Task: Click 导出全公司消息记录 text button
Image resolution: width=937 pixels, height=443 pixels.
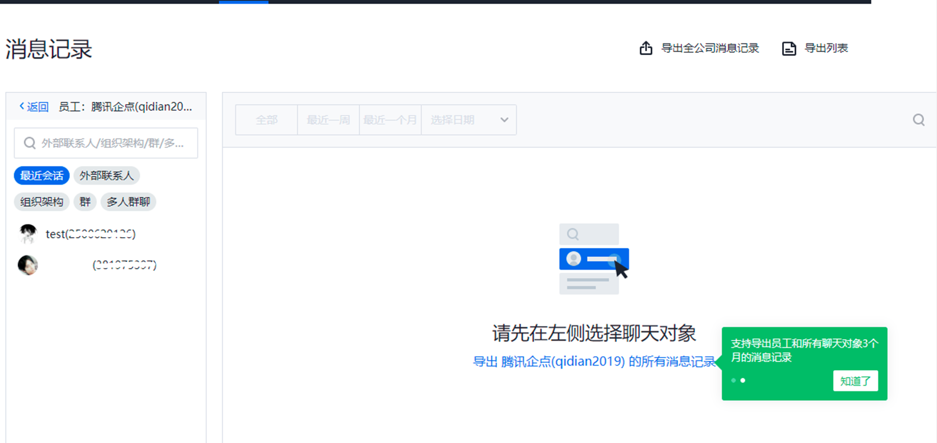Action: [710, 48]
